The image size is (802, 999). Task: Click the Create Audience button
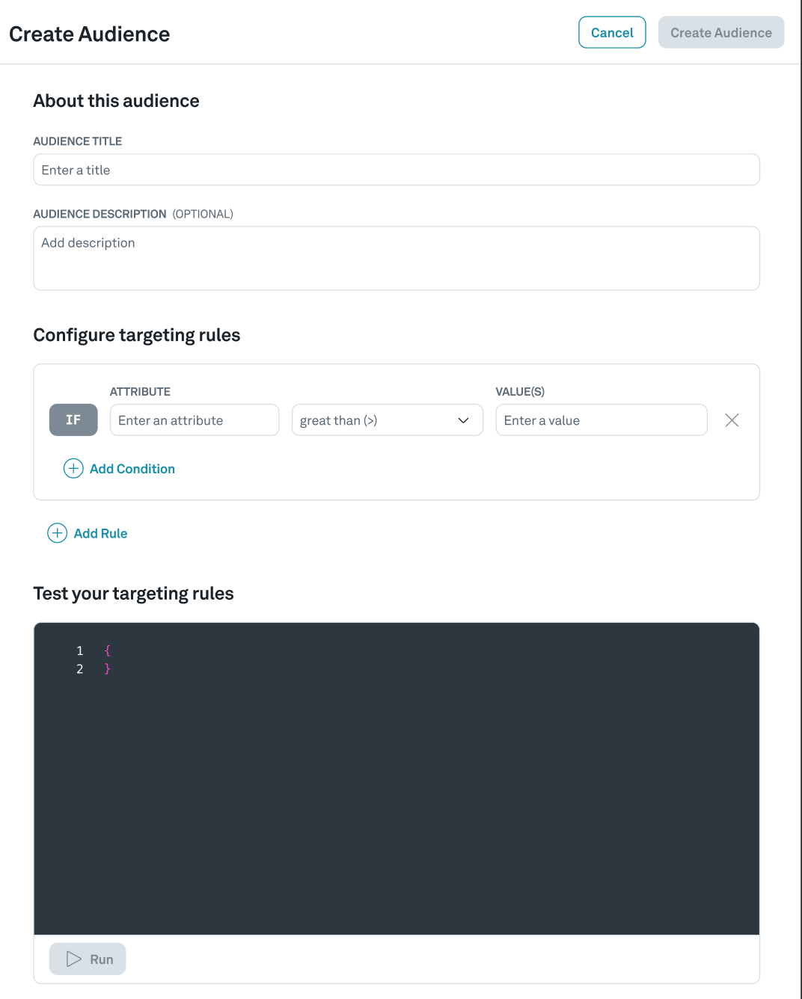[720, 32]
